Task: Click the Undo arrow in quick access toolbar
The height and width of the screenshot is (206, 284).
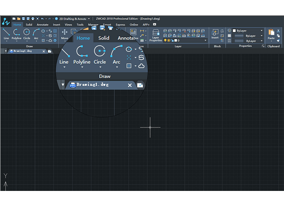Action: tap(42, 19)
